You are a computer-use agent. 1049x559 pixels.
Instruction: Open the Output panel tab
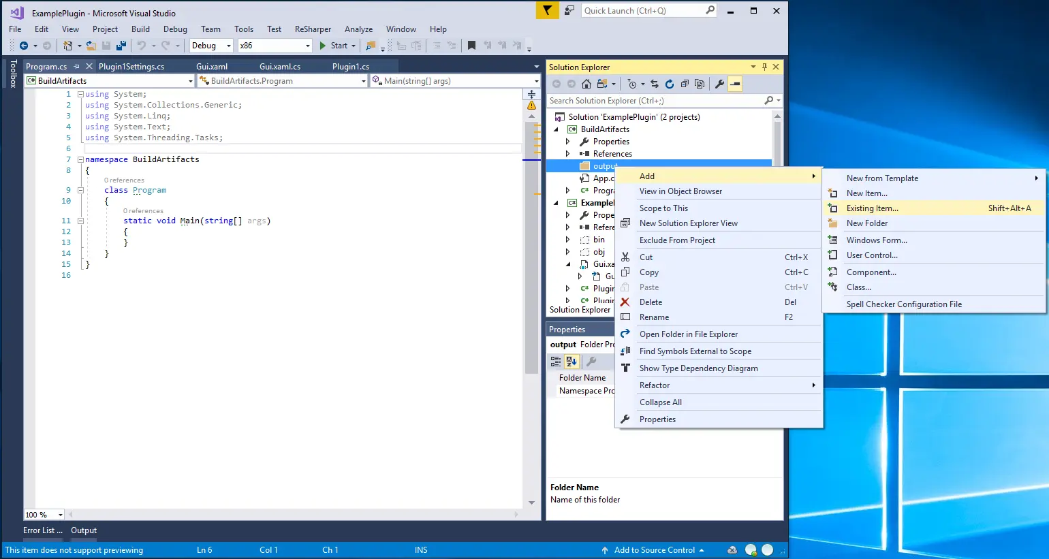[x=84, y=530]
